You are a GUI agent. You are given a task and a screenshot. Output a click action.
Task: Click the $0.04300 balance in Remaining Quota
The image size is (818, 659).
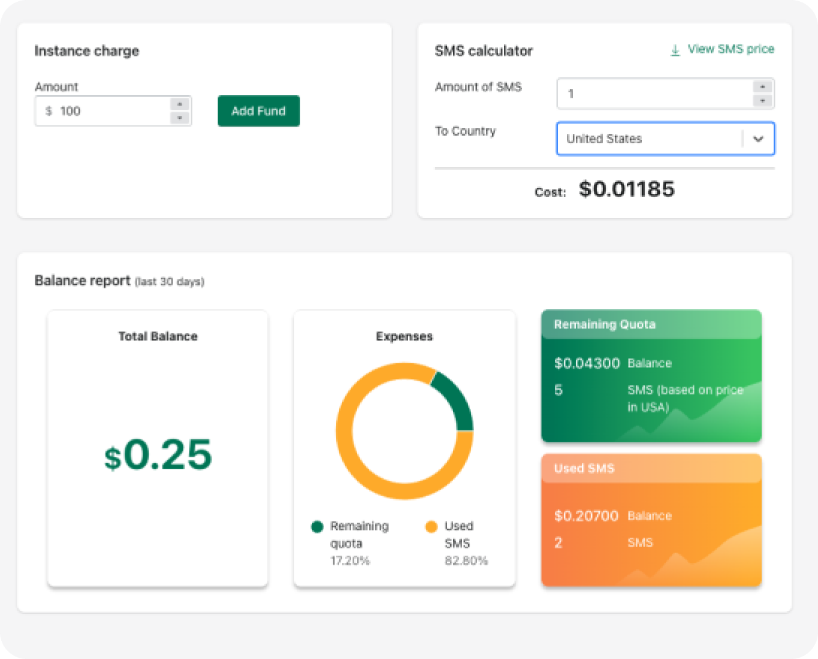click(x=587, y=363)
